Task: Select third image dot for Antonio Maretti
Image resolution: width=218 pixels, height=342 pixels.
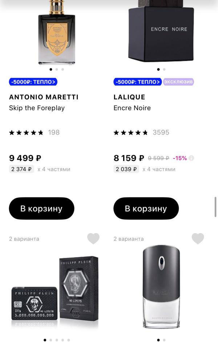Action: tap(62, 69)
